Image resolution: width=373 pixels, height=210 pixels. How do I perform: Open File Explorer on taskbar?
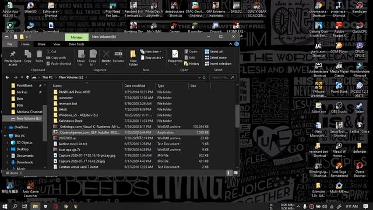click(x=35, y=206)
